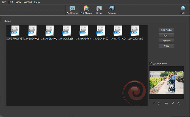The image size is (190, 117).
Task: Select the JPEG file ending in GXNB4EC
Action: 101,33
